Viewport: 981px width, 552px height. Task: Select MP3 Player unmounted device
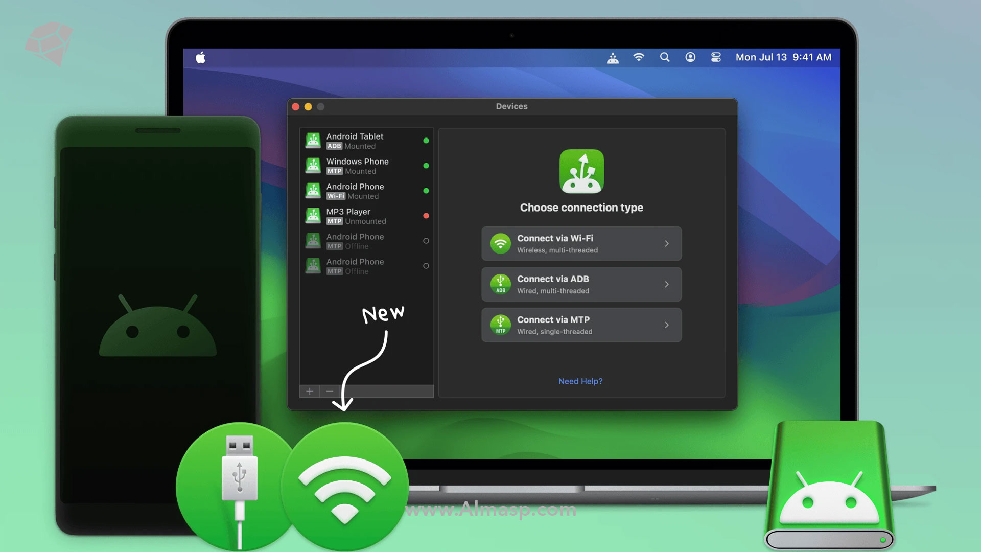click(366, 216)
